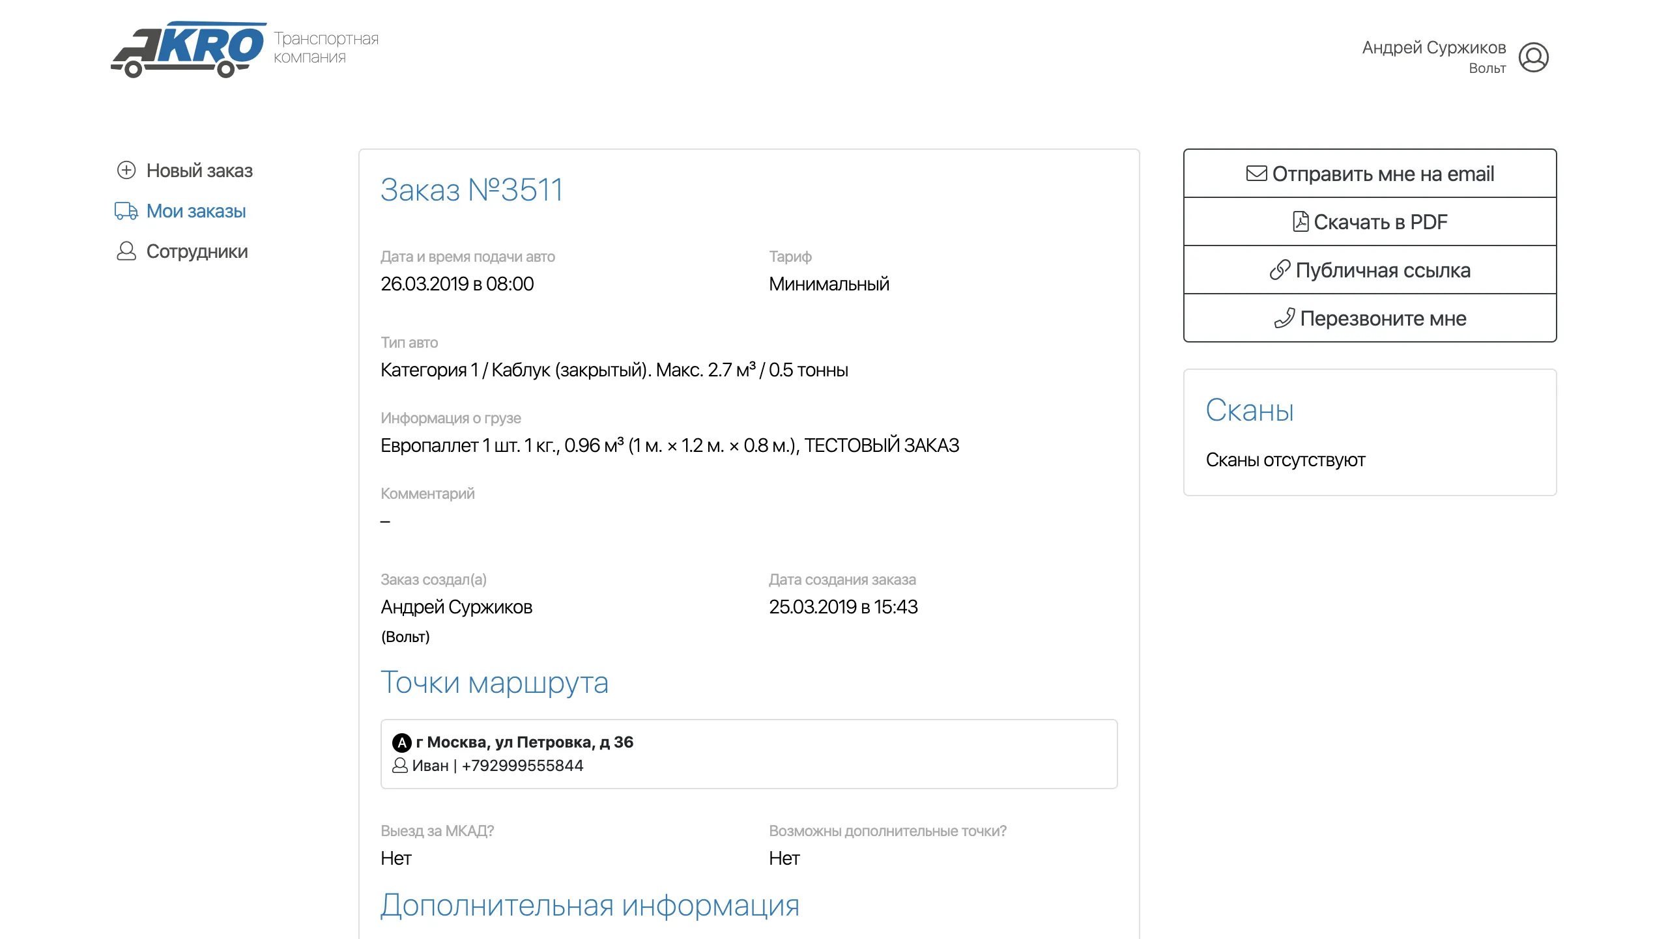
Task: Open the Новый заказ menu item
Action: 199,171
